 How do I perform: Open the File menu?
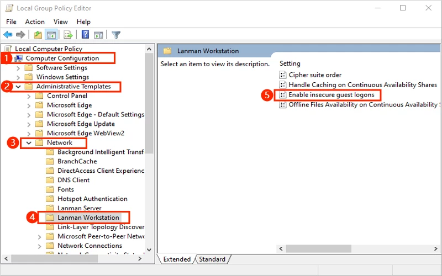click(11, 22)
